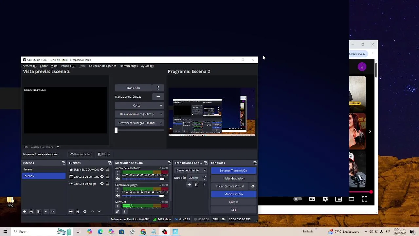Open Captura de juego audio three-dot options

[118, 190]
